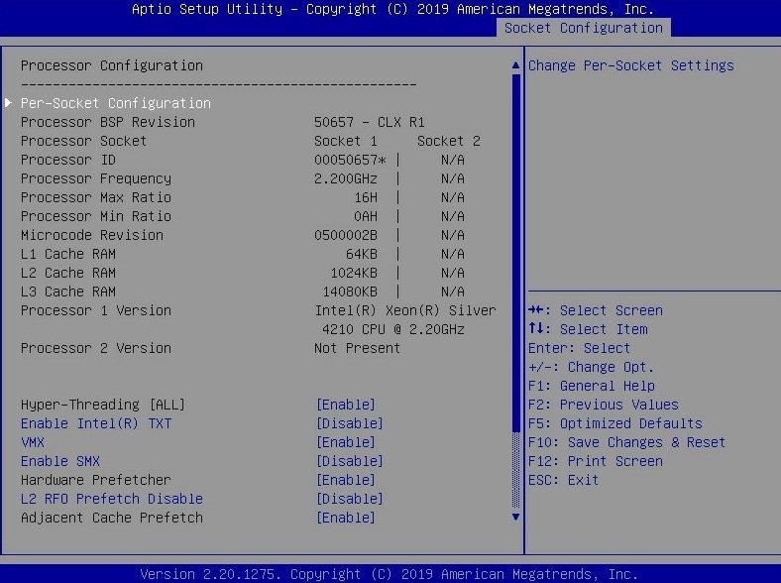Toggle Enable SMX Disable value
Viewport: 781px width, 583px height.
point(350,461)
